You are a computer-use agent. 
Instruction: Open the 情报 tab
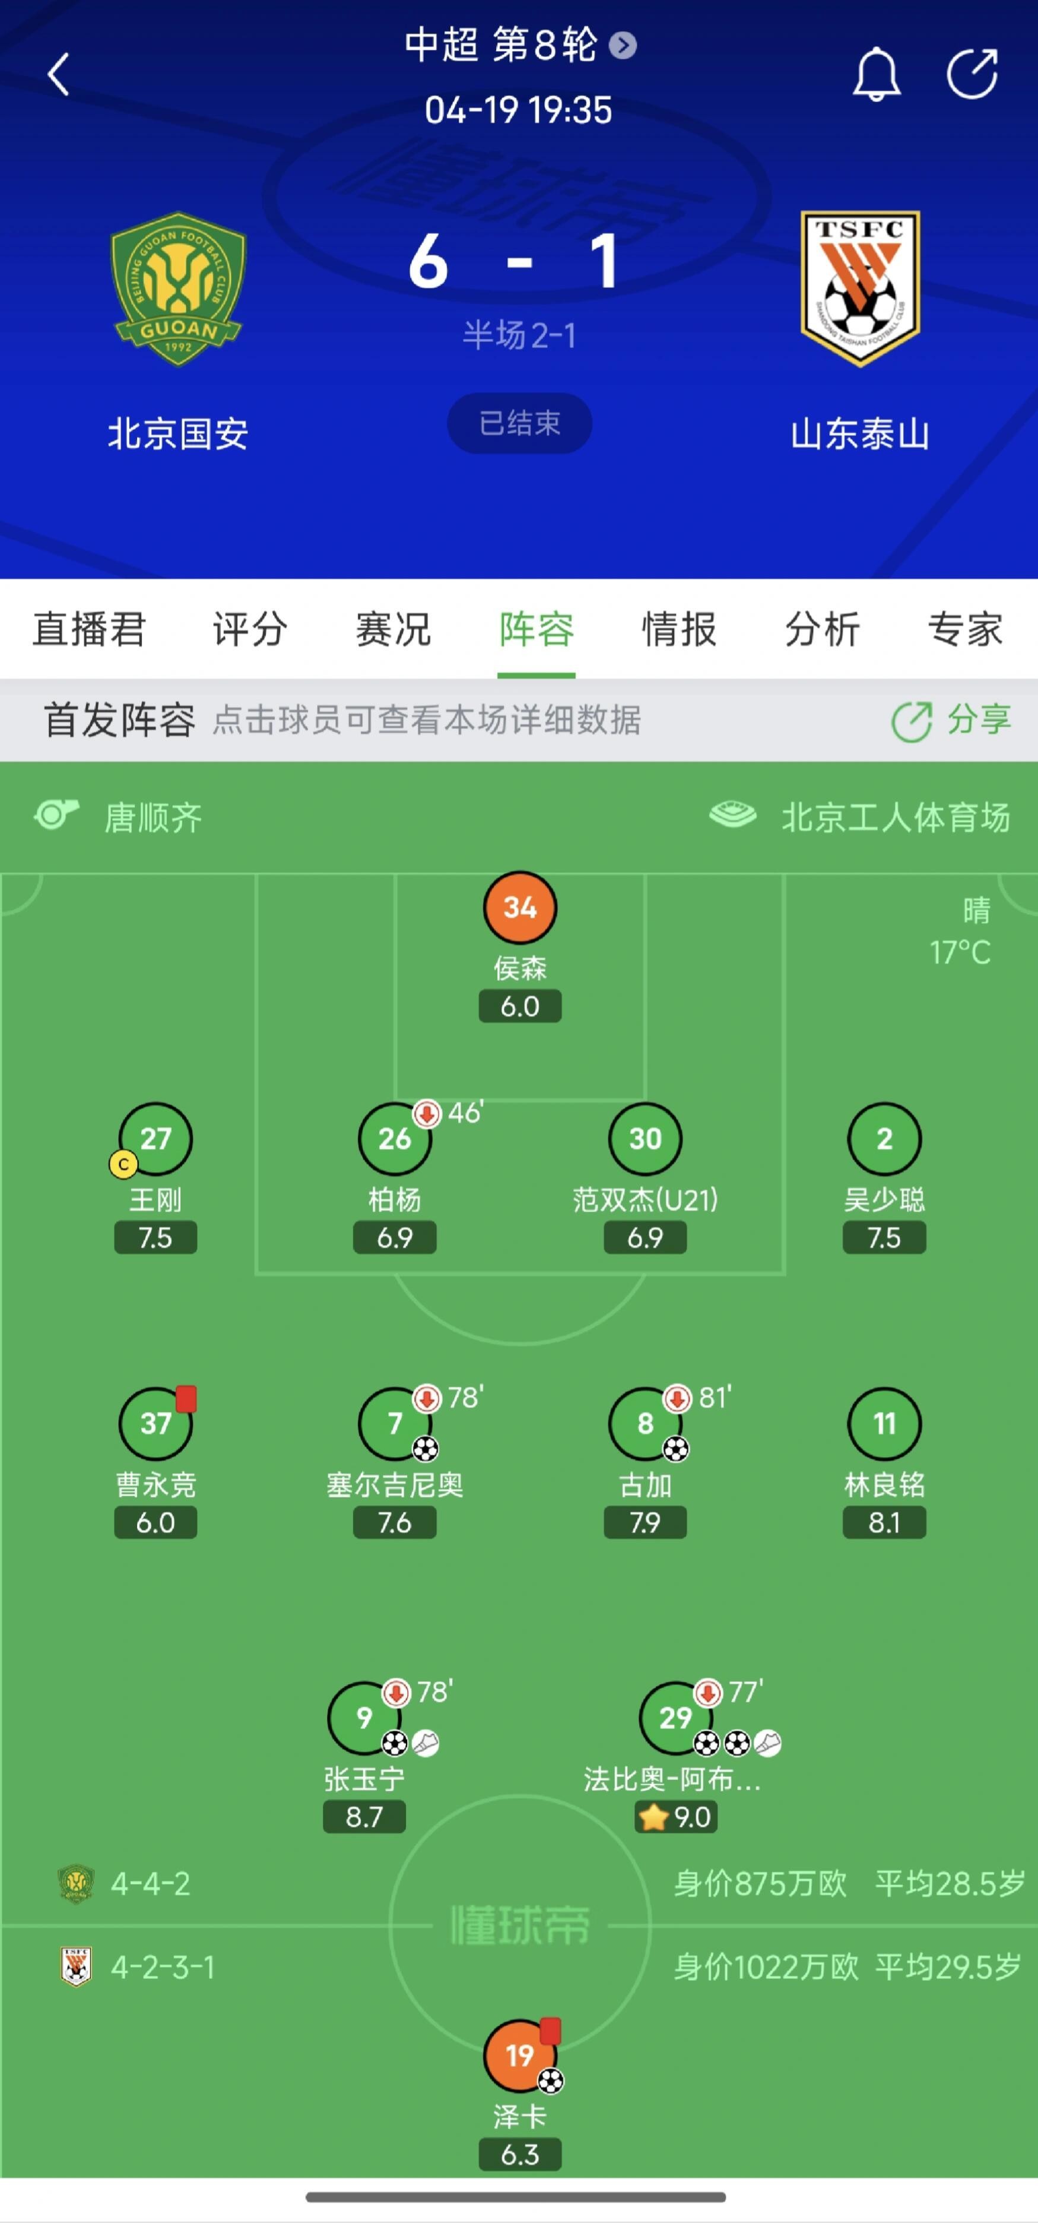point(678,631)
